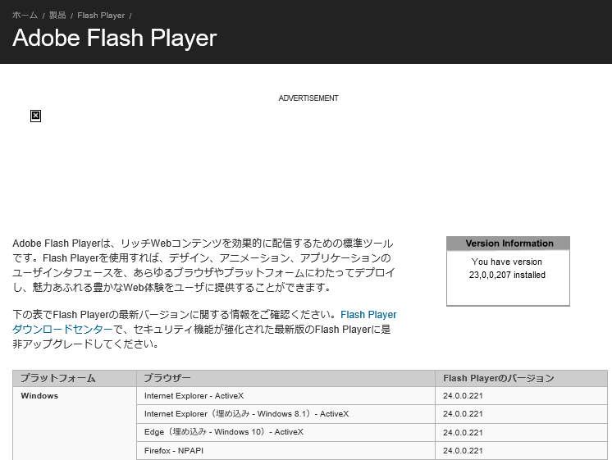Click the broken ad image icon
The image size is (612, 460).
(35, 116)
